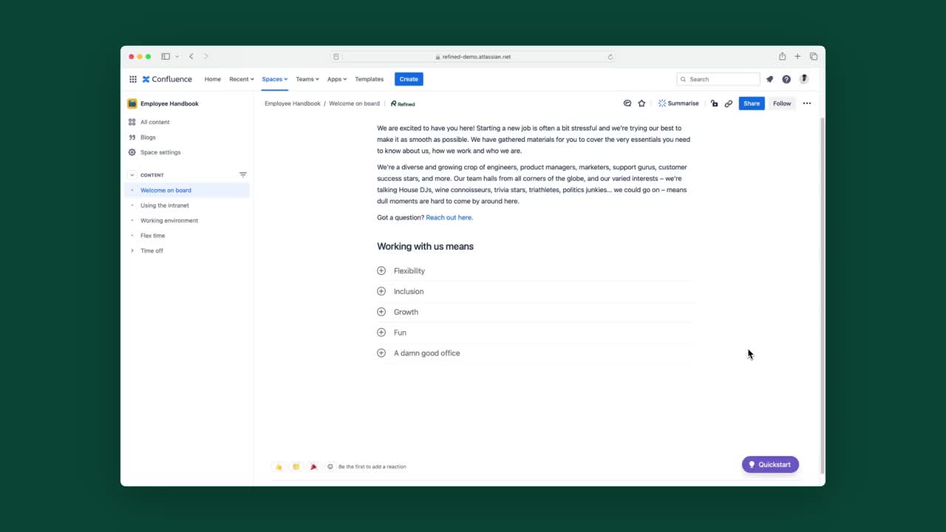The image size is (946, 532).
Task: Open Space settings from the sidebar
Action: pyautogui.click(x=160, y=152)
